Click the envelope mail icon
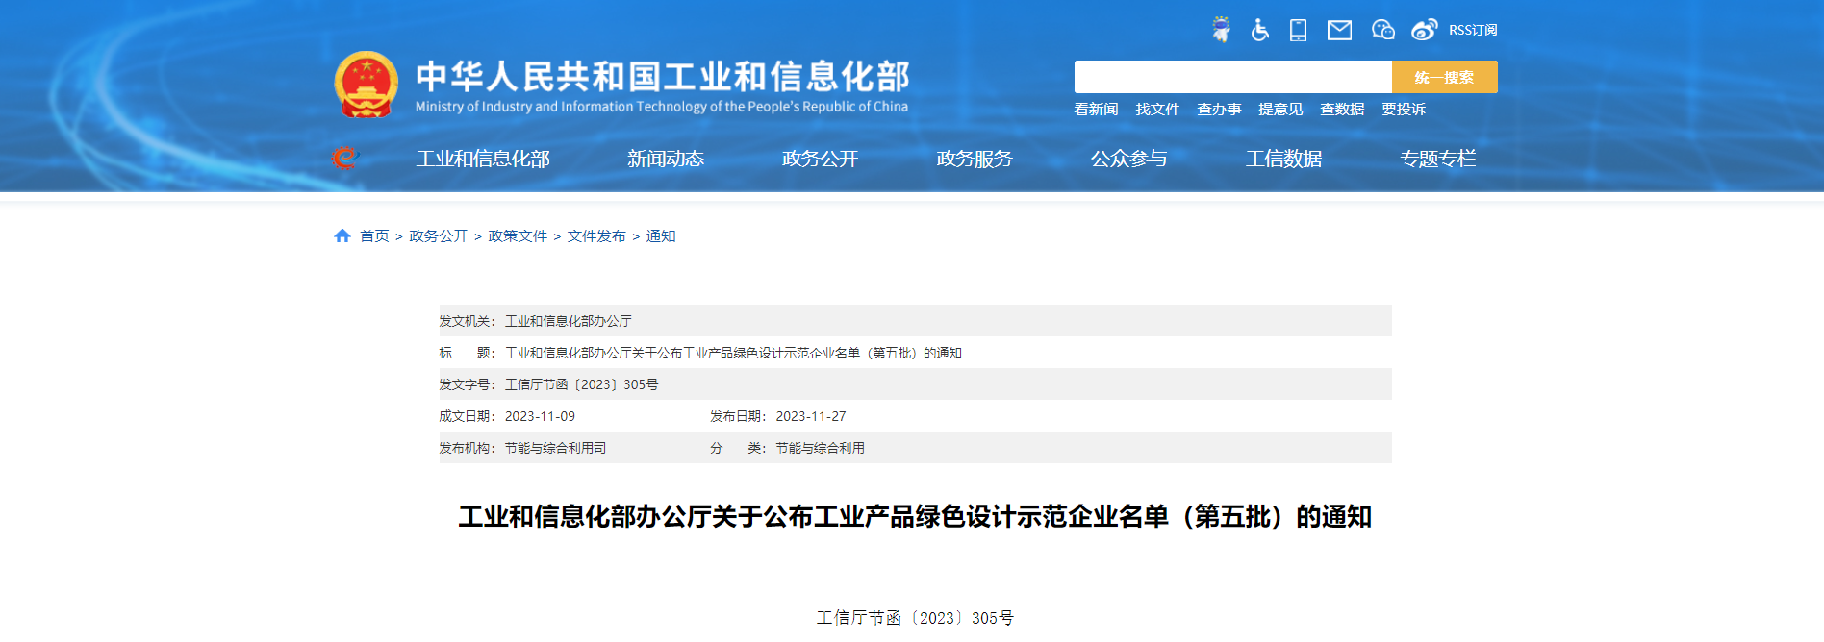Image resolution: width=1824 pixels, height=642 pixels. [1339, 30]
